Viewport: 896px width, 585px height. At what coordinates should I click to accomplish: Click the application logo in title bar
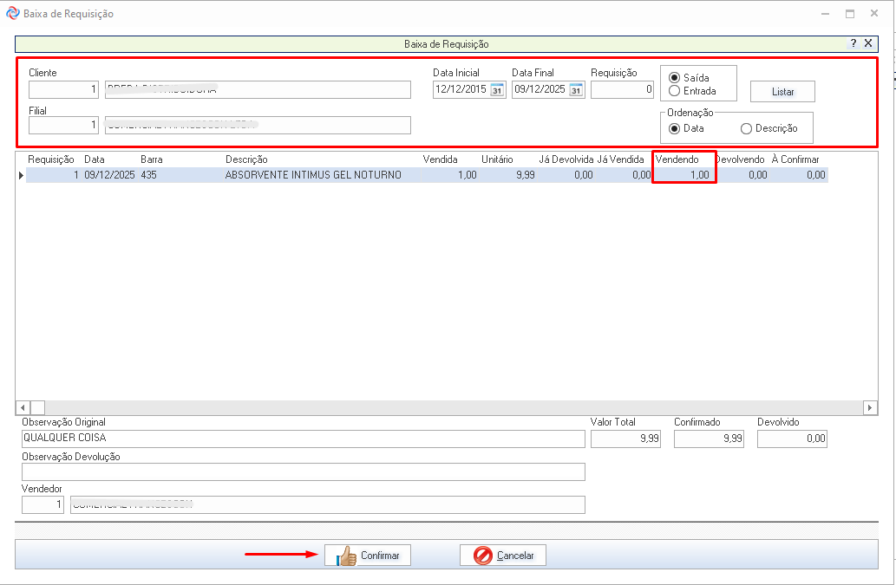tap(12, 14)
